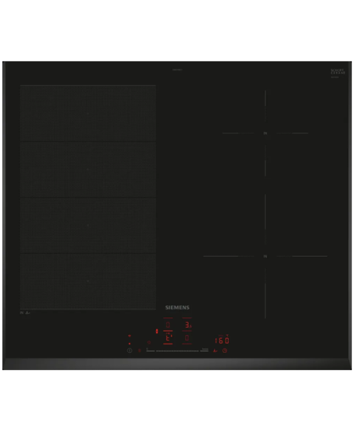The width and height of the screenshot is (356, 442).
Task: Select the bottom-left zone display
Action: coord(168,338)
